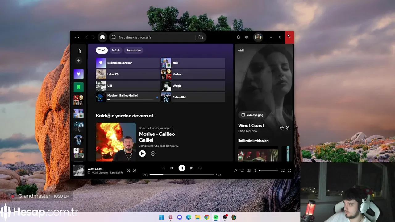Go back with the left arrow
This screenshot has width=395, height=222.
(x=87, y=37)
